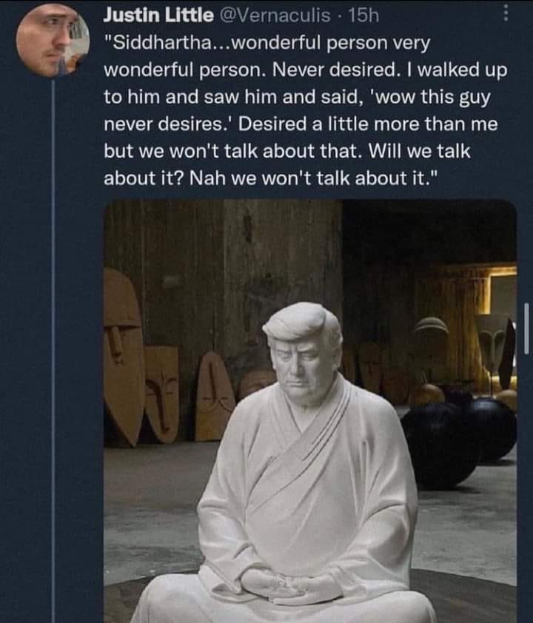The width and height of the screenshot is (533, 623).
Task: Click the word Siddhartha in the tweet
Action: coord(164,43)
